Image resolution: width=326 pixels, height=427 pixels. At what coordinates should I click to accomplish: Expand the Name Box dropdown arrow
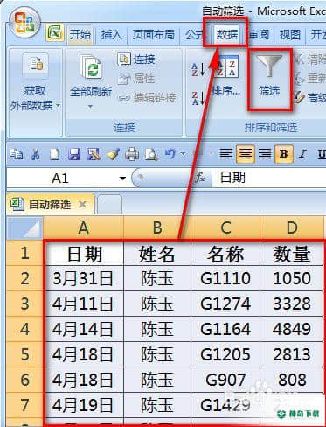click(122, 178)
